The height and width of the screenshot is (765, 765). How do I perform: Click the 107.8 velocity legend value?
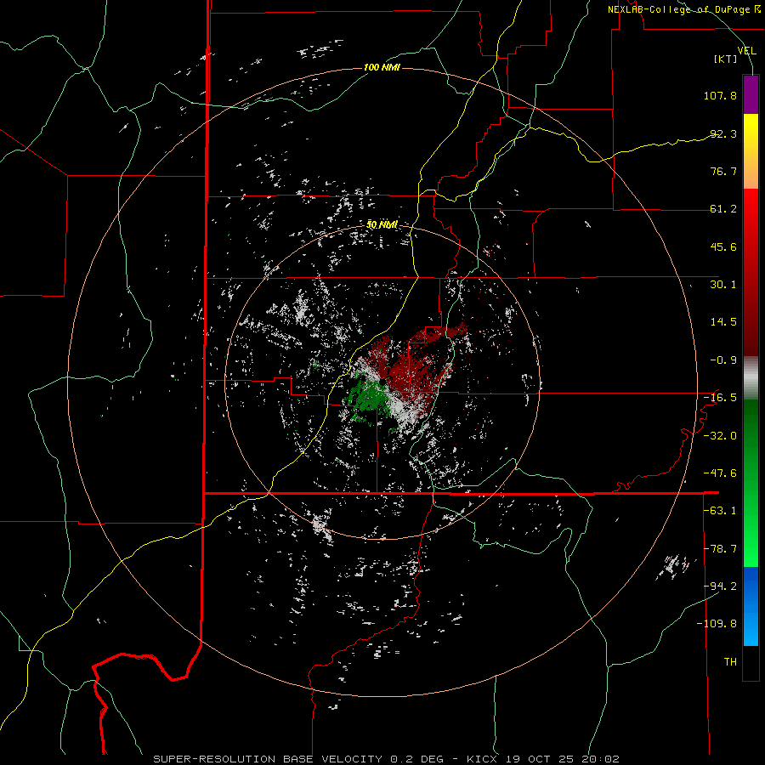click(x=720, y=95)
